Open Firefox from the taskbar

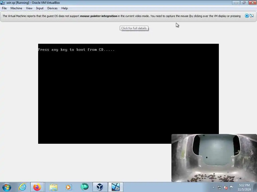[x=37, y=187]
